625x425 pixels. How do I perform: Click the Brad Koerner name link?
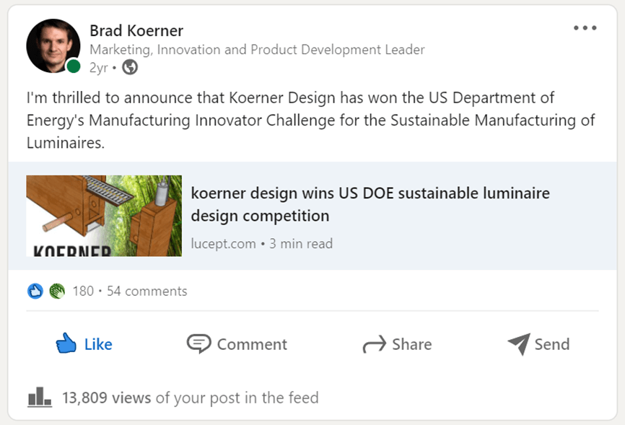click(x=136, y=30)
